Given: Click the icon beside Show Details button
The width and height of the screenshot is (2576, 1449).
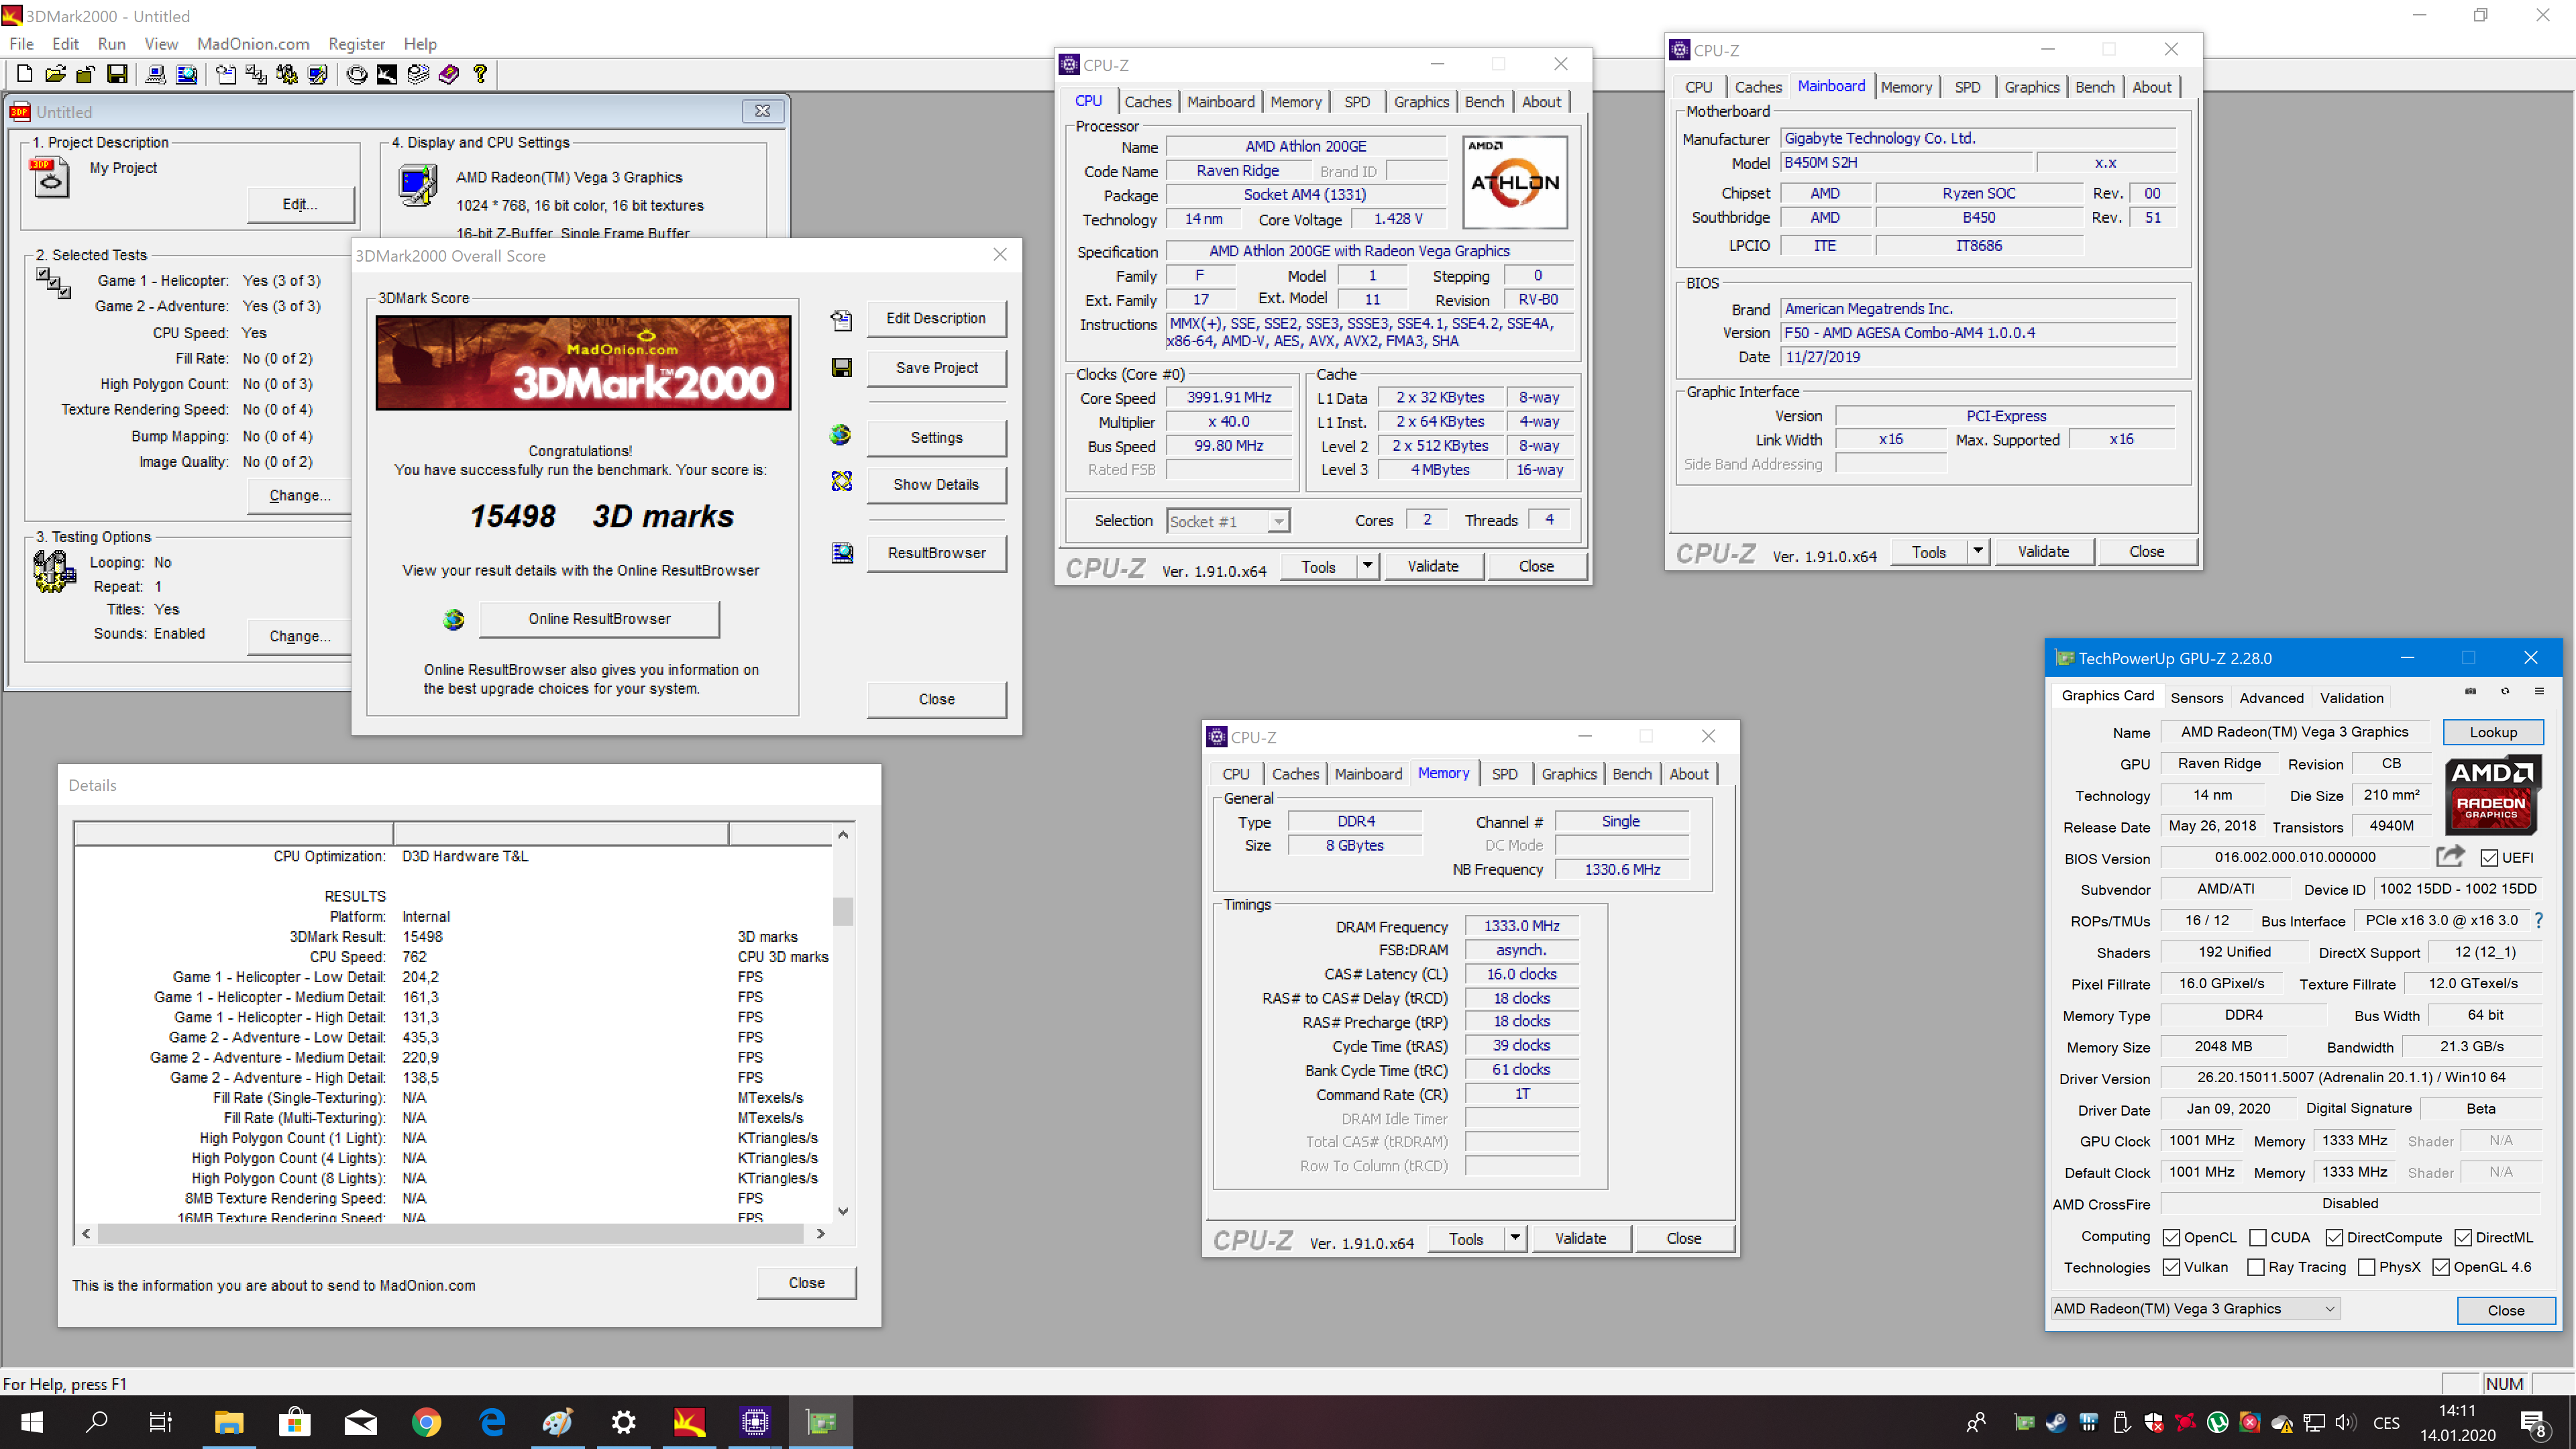Looking at the screenshot, I should 842,482.
